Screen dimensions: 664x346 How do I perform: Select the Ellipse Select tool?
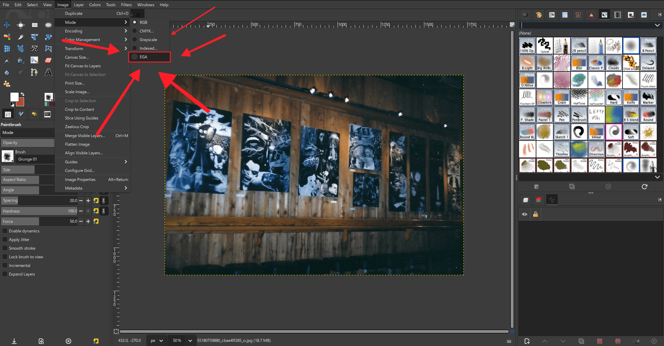pos(48,25)
